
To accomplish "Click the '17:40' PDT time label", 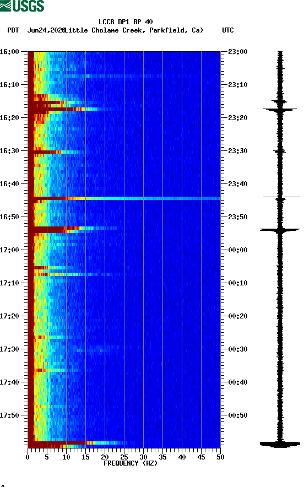I will coord(9,382).
